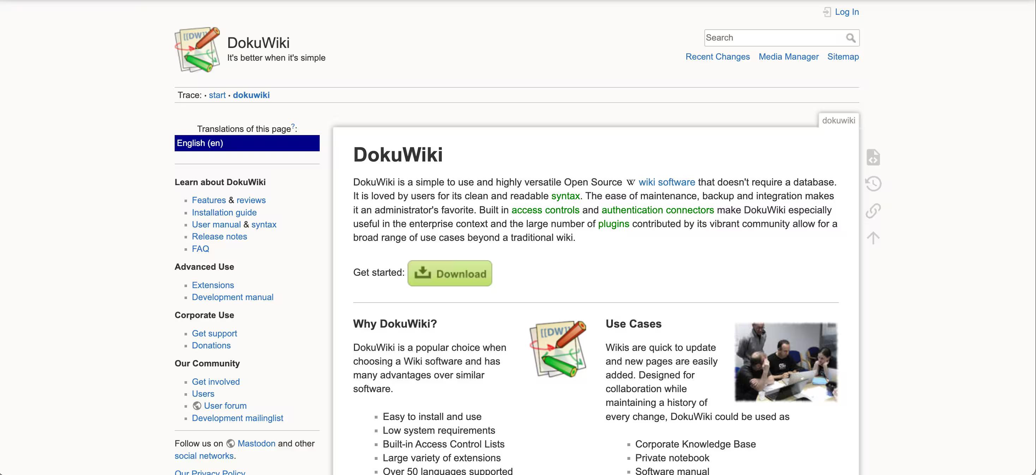Open Get support link
The width and height of the screenshot is (1036, 475).
coord(214,334)
